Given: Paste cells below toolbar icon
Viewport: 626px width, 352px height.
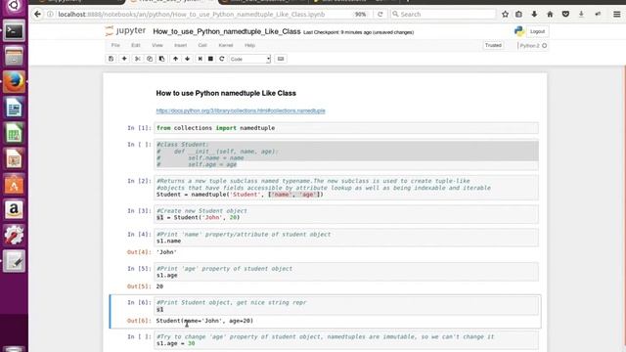Looking at the screenshot, I should pyautogui.click(x=161, y=59).
